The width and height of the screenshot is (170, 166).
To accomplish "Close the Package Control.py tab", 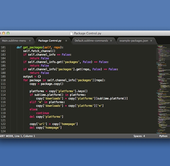I will [x=66, y=41].
